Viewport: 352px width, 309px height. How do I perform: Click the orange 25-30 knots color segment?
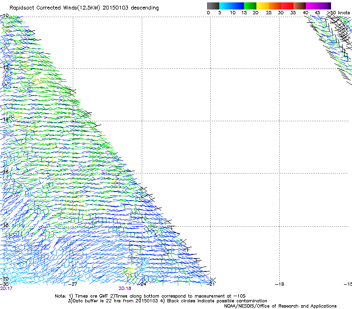[x=275, y=6]
